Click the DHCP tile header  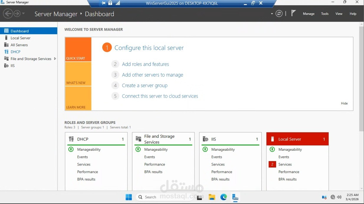(96, 139)
